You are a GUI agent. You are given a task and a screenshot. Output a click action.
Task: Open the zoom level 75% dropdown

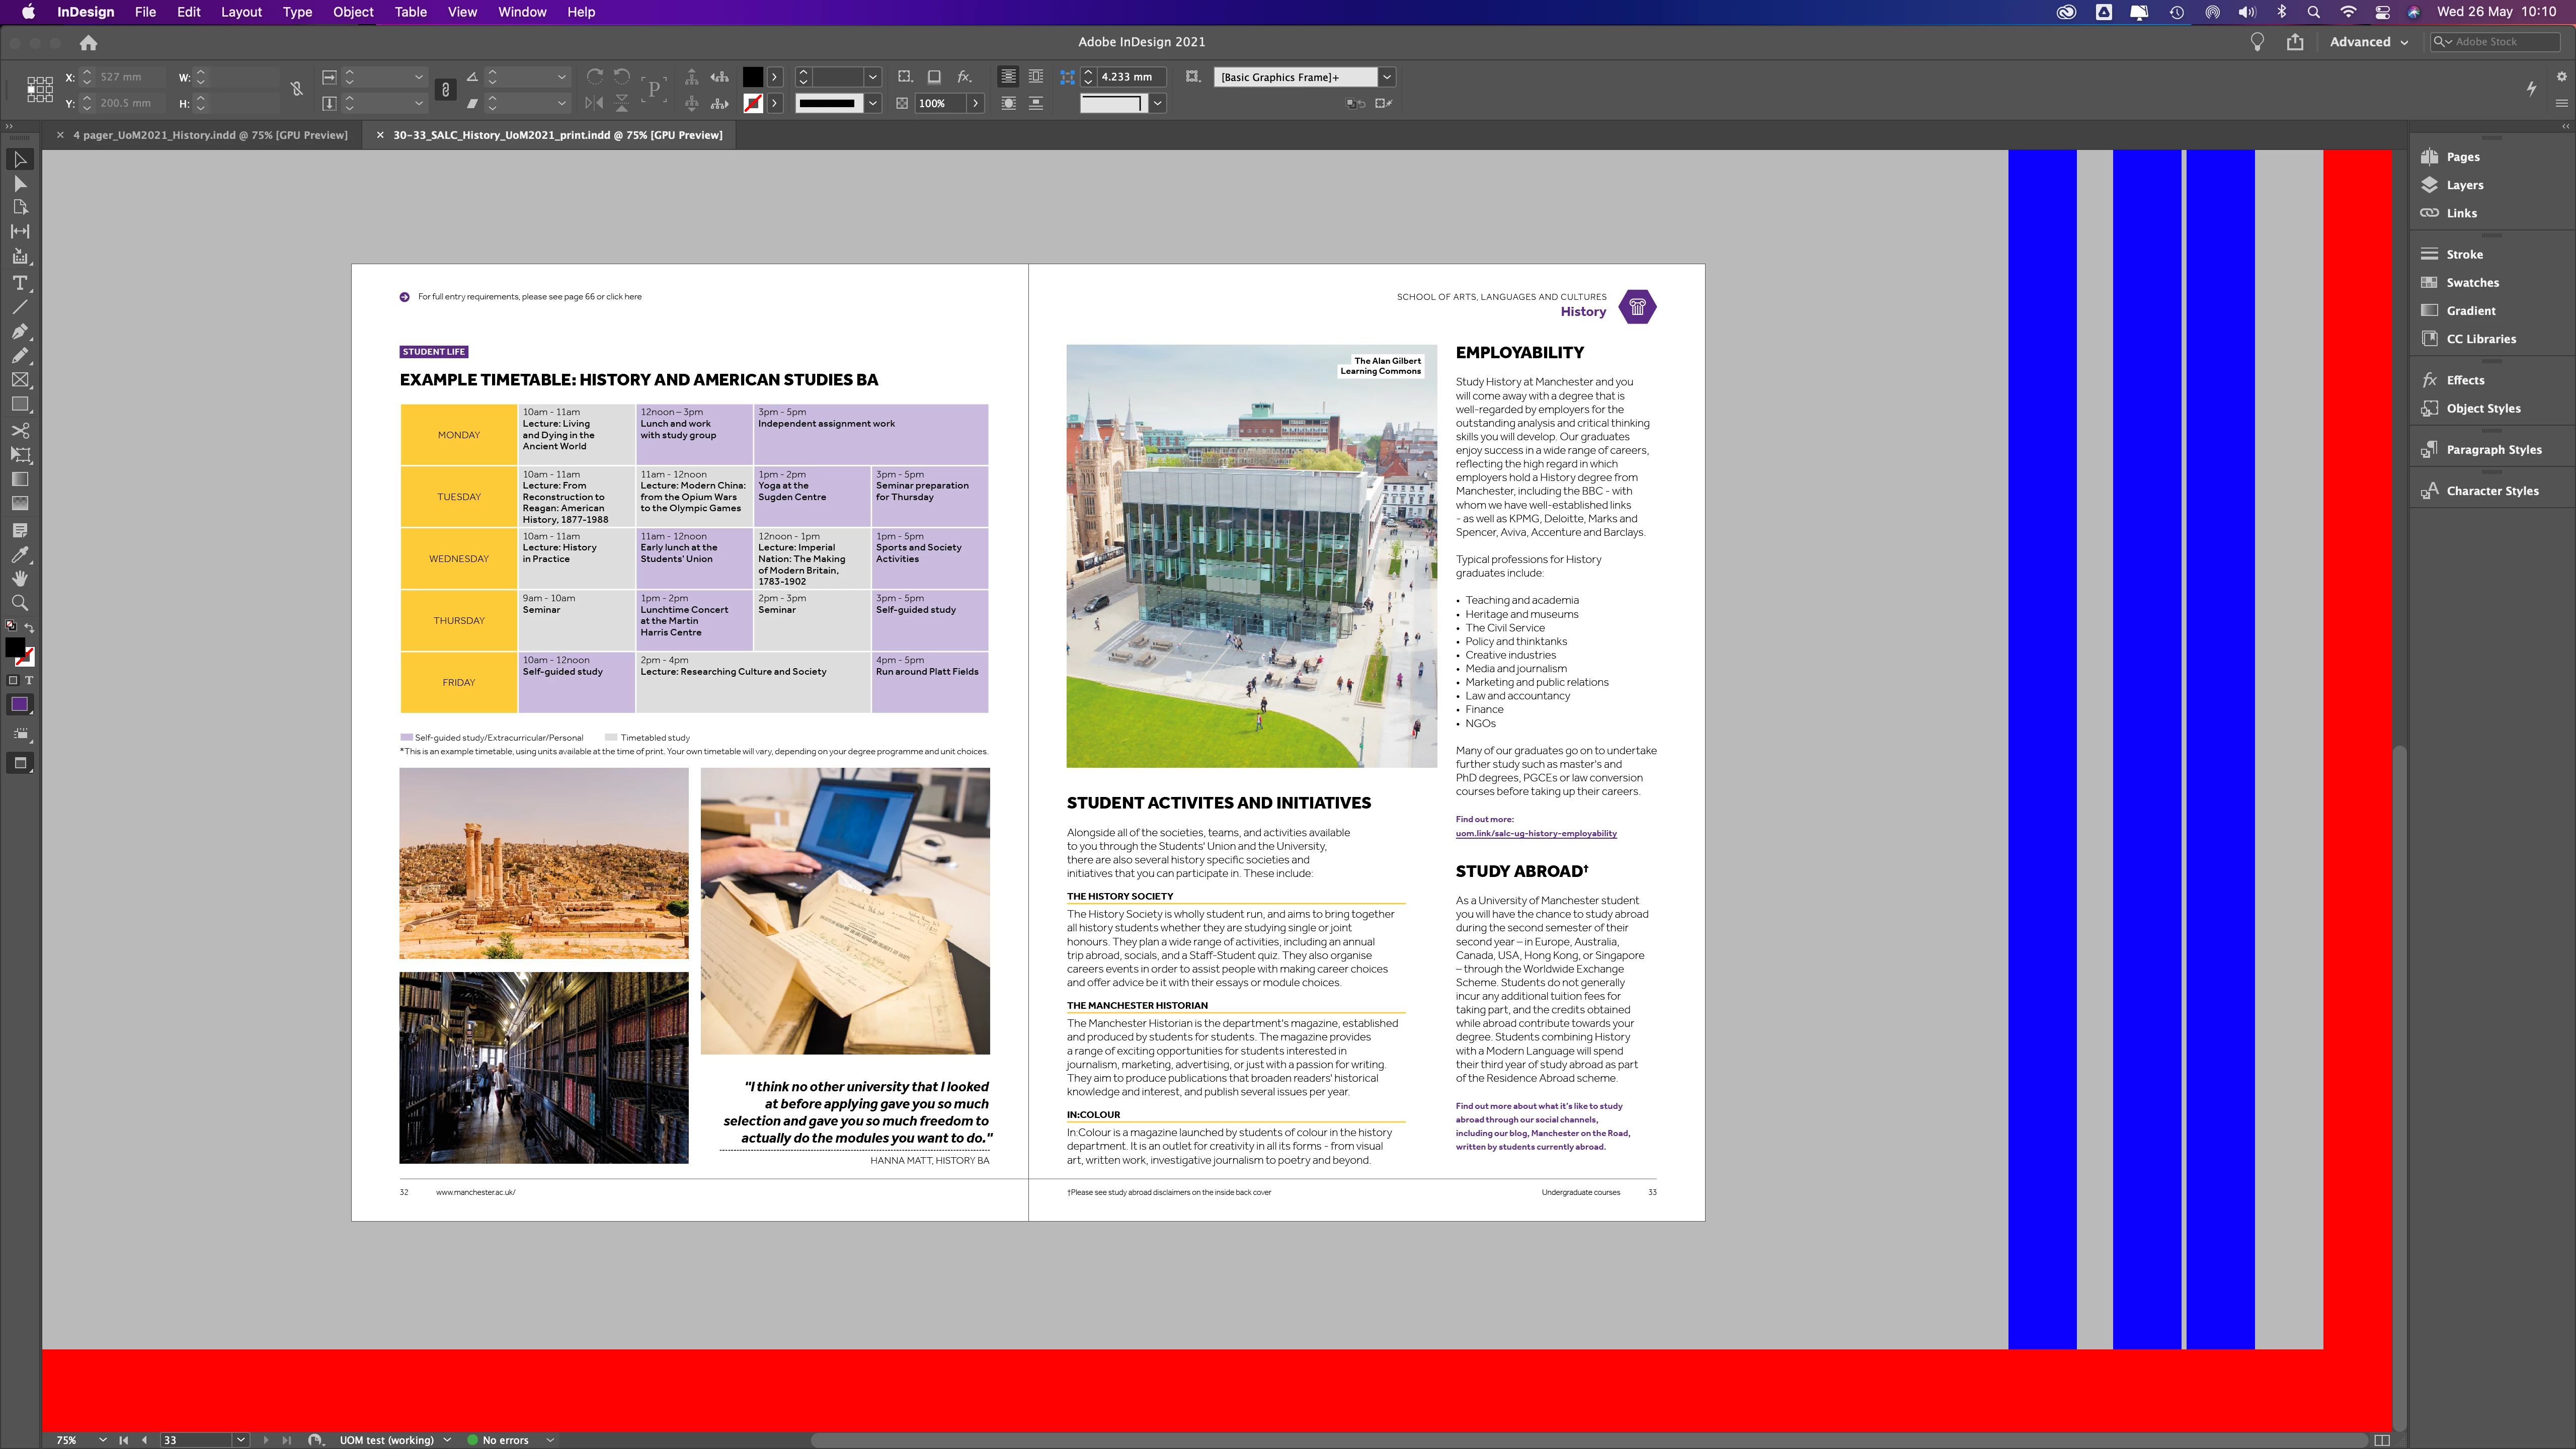(x=102, y=1440)
